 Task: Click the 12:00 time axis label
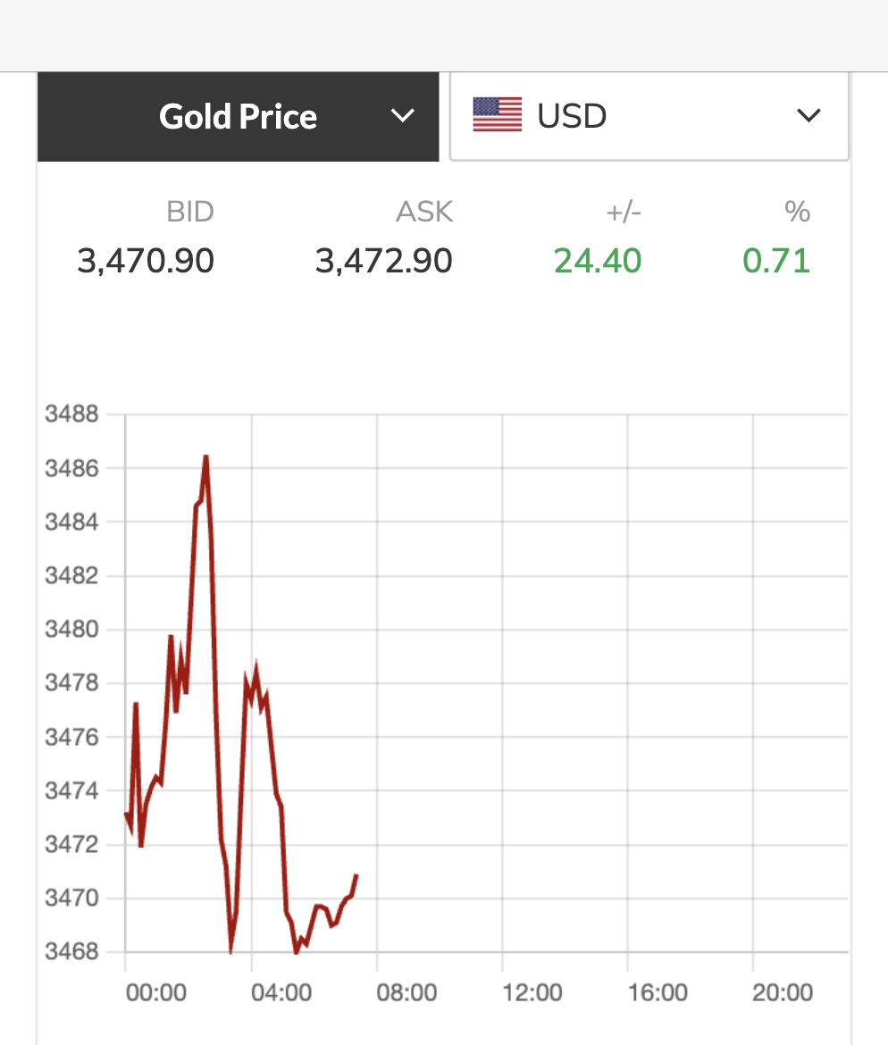click(x=532, y=992)
